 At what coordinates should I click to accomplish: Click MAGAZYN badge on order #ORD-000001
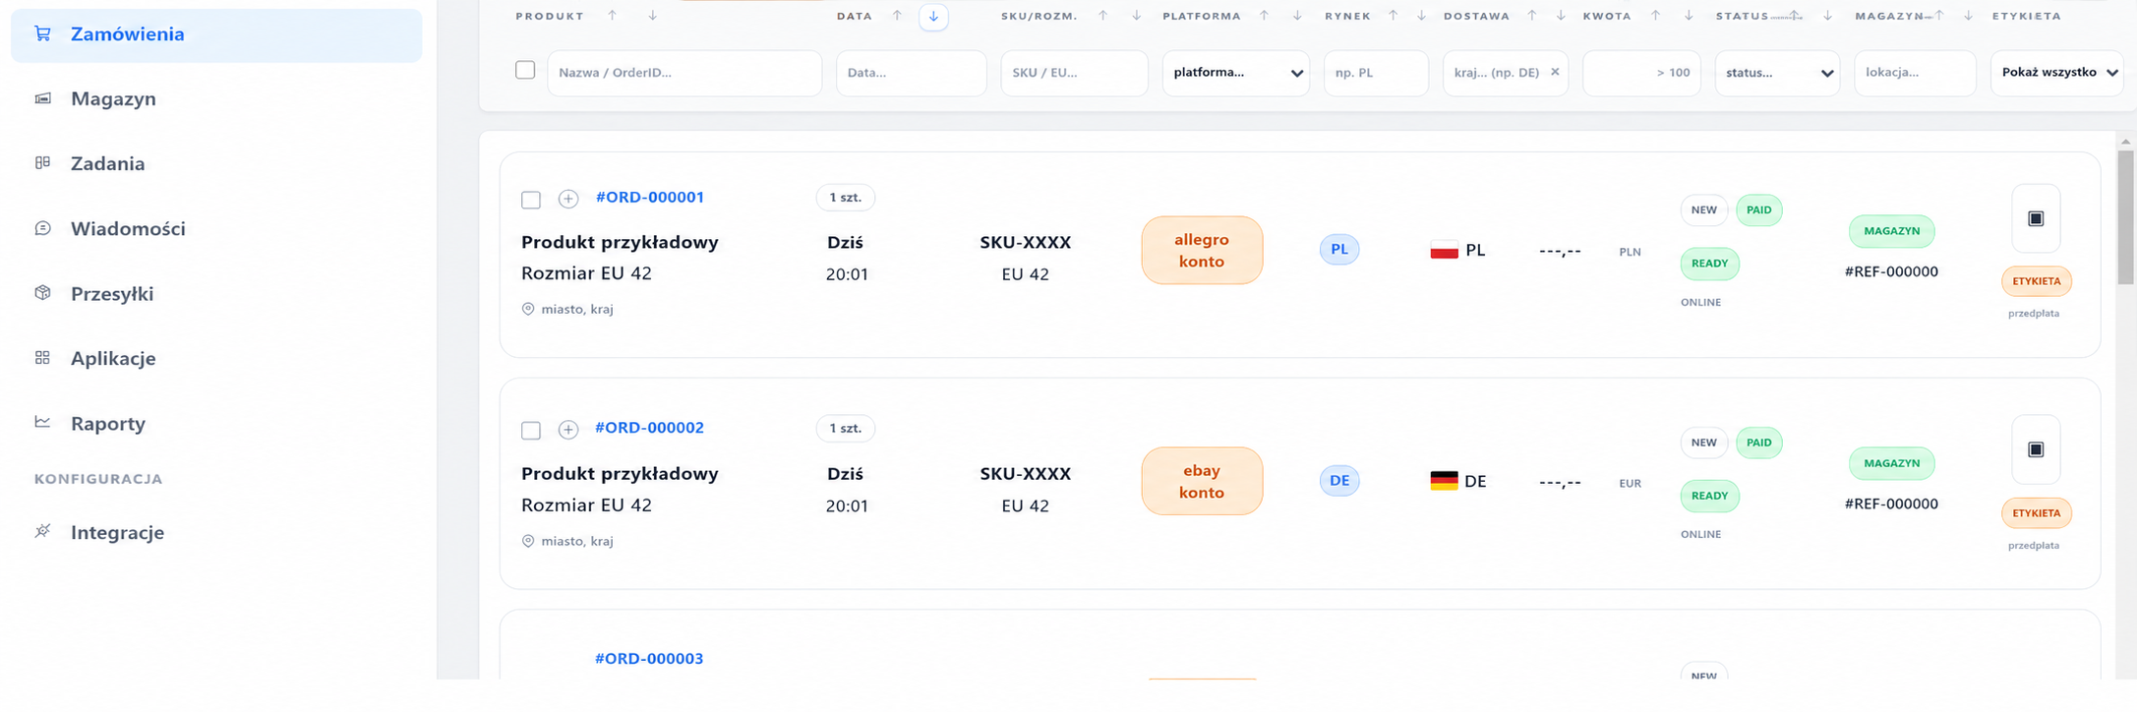point(1892,231)
